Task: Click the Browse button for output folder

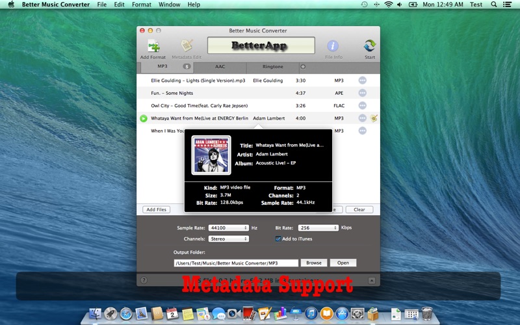Action: pos(314,263)
